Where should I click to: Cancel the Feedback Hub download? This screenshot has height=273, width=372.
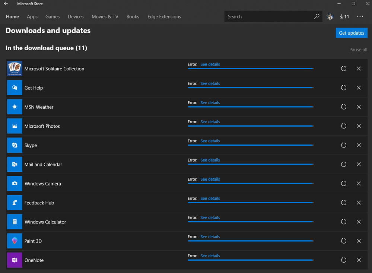pyautogui.click(x=359, y=203)
